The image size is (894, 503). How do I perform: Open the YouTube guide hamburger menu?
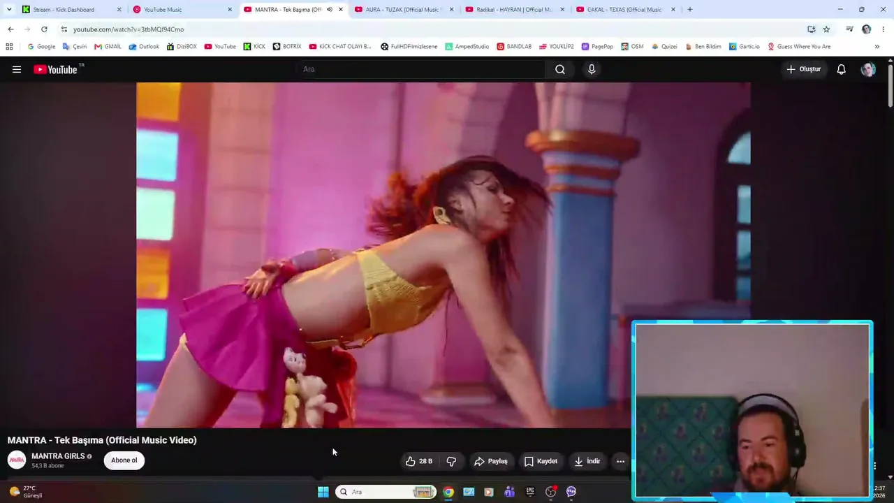tap(17, 69)
